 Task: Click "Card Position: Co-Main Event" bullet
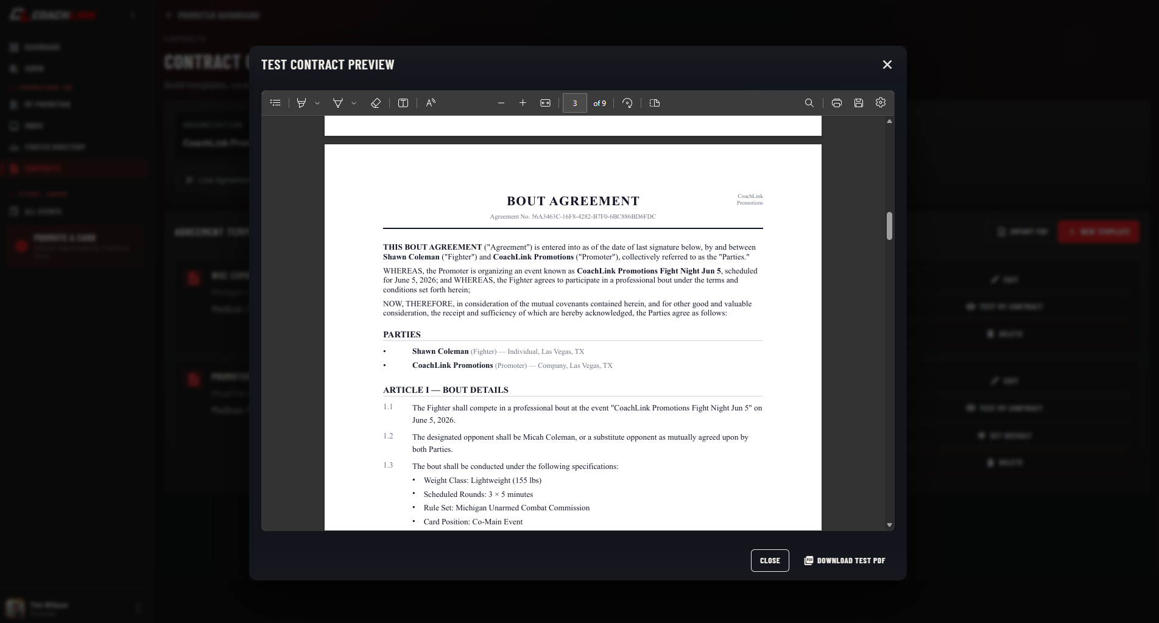[x=473, y=522]
